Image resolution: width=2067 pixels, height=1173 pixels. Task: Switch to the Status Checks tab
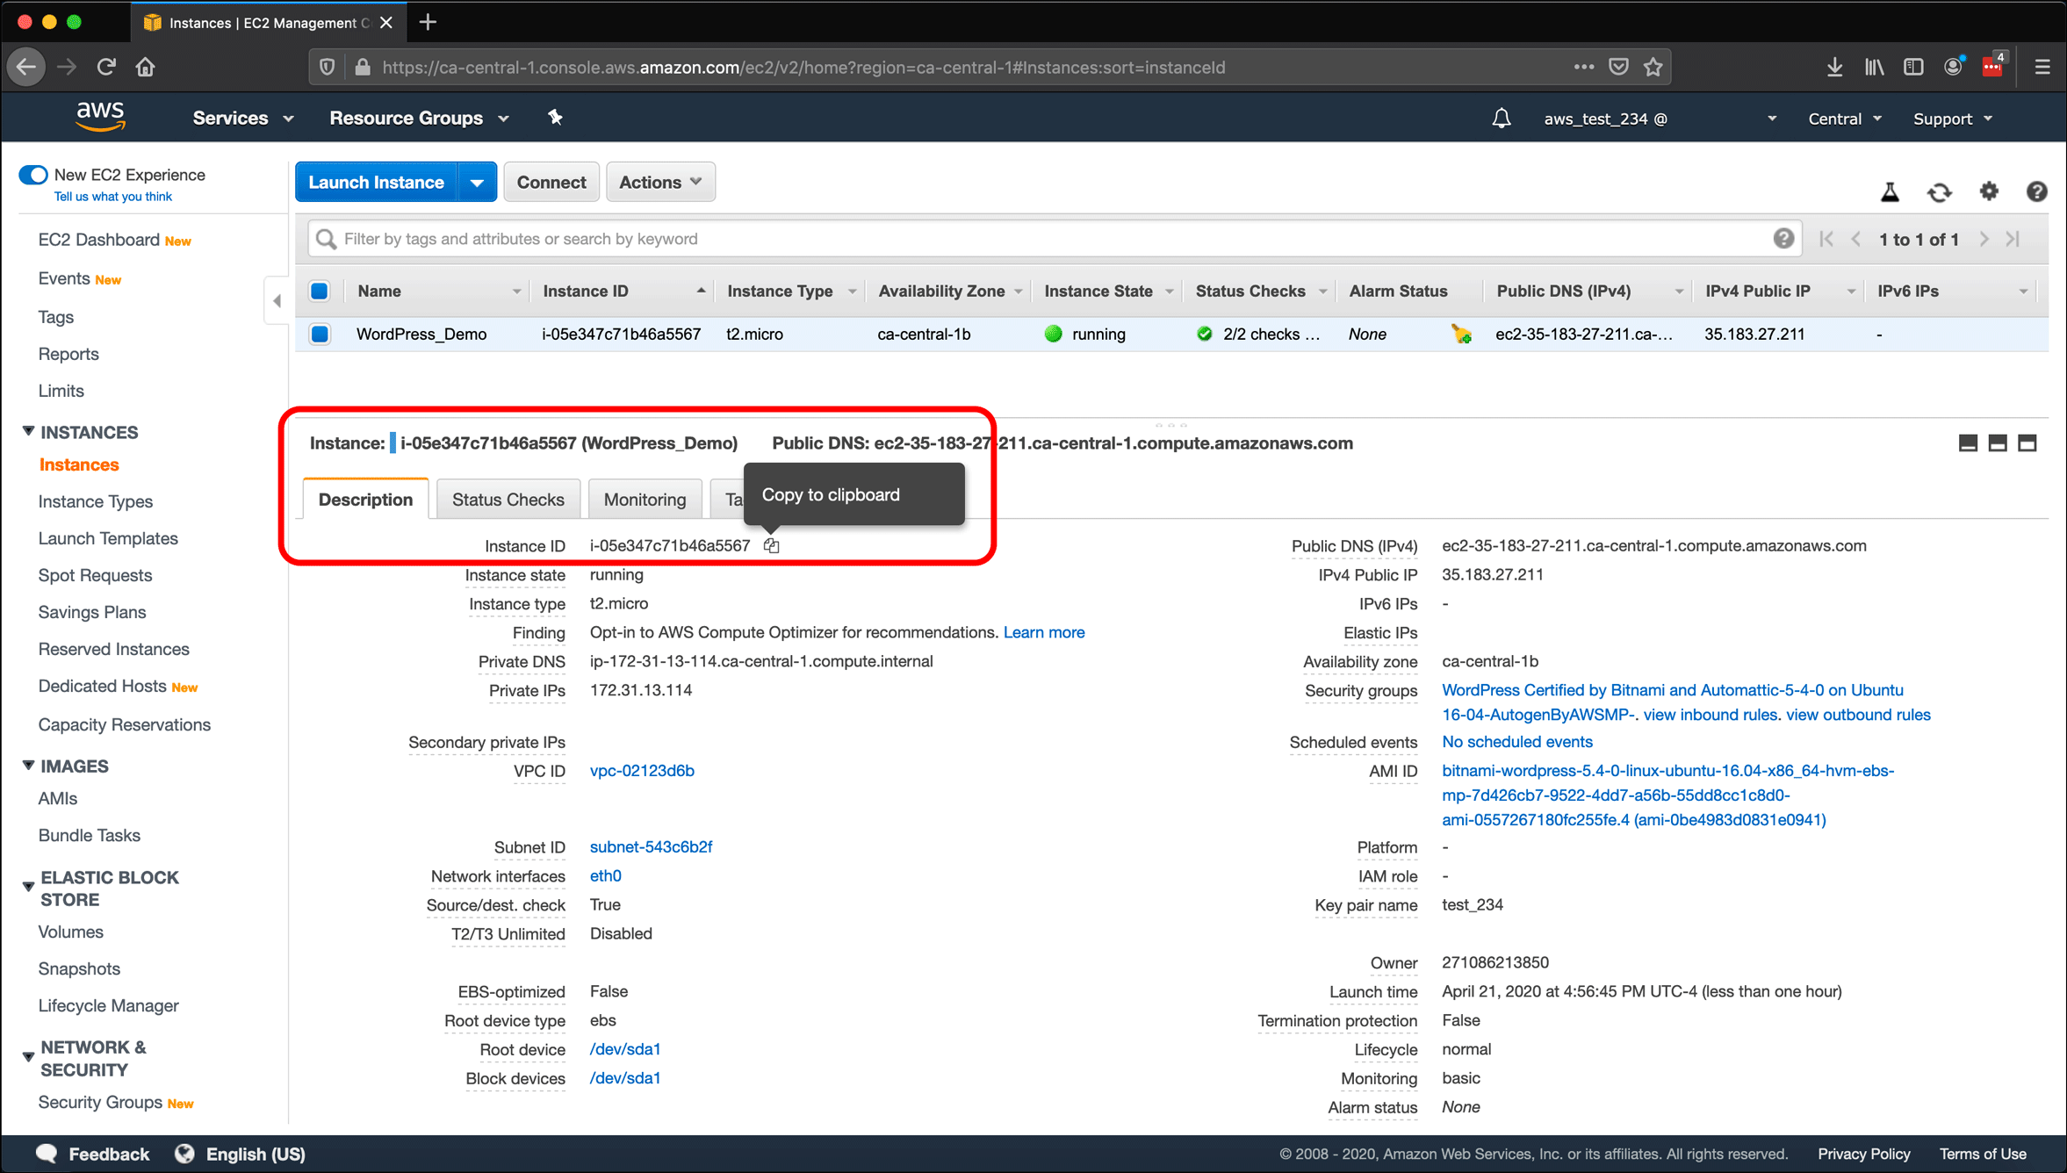click(x=508, y=499)
